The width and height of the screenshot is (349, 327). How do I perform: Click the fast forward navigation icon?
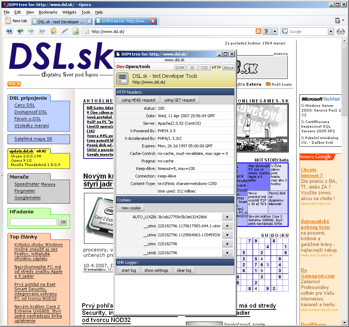click(x=42, y=31)
